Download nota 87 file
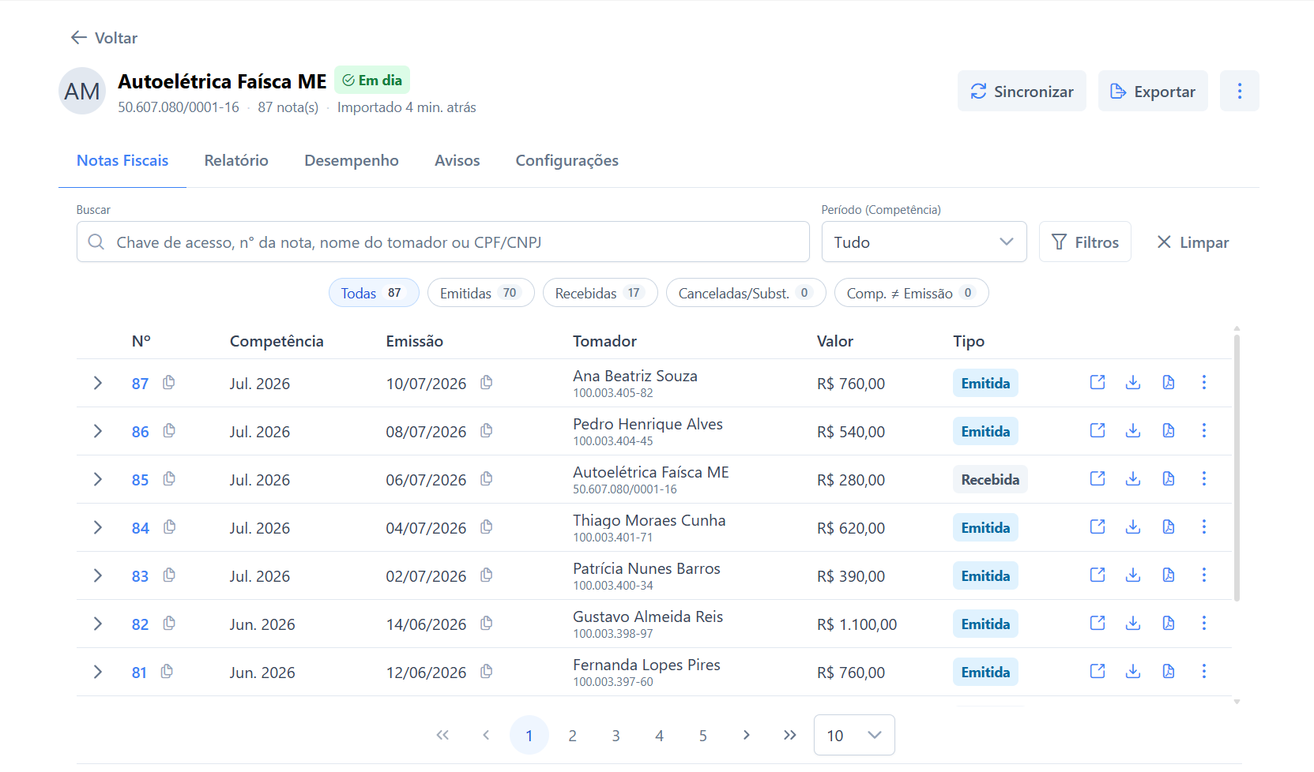Viewport: 1314px width, 772px height. [1133, 383]
